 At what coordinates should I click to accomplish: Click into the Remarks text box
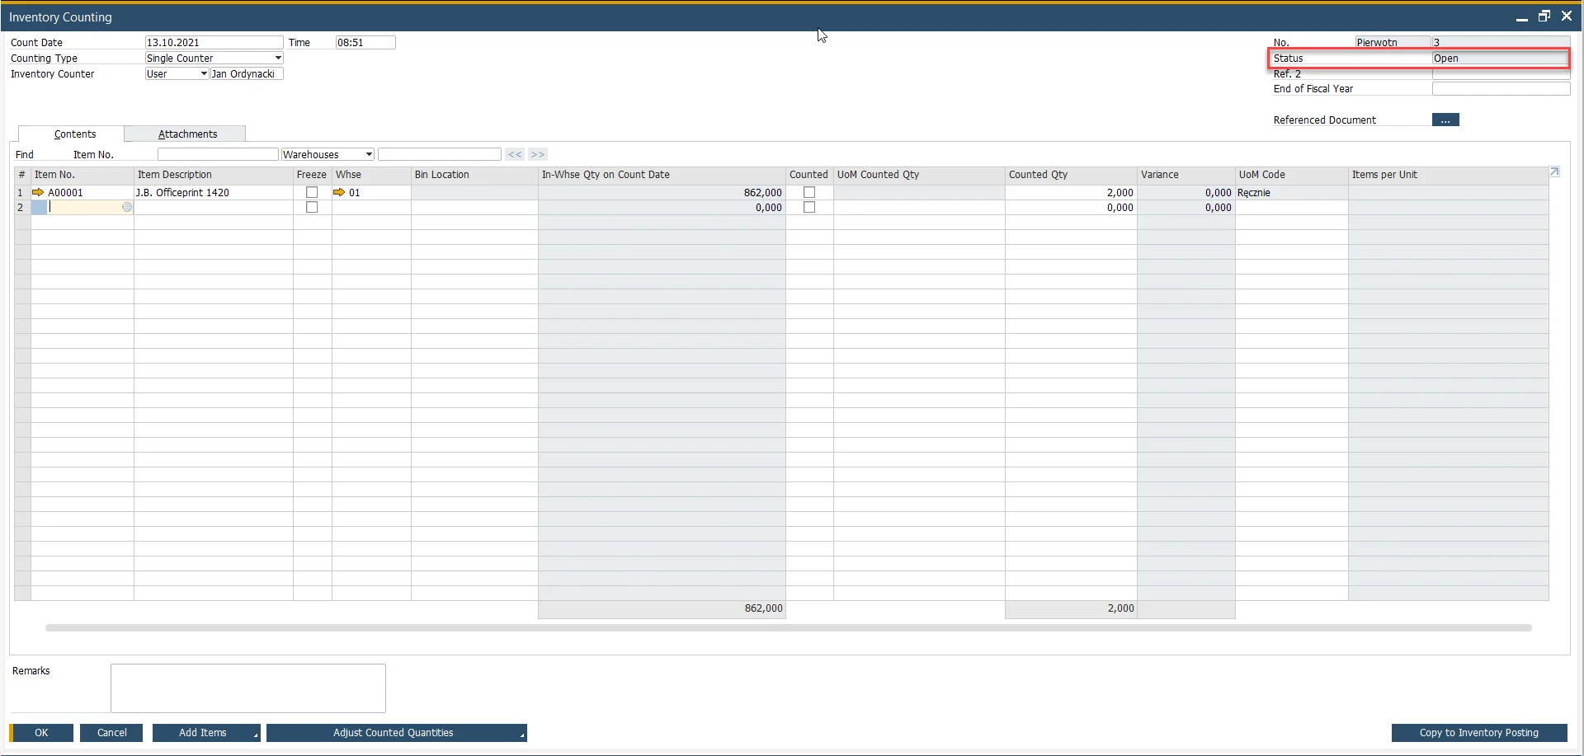(x=247, y=688)
